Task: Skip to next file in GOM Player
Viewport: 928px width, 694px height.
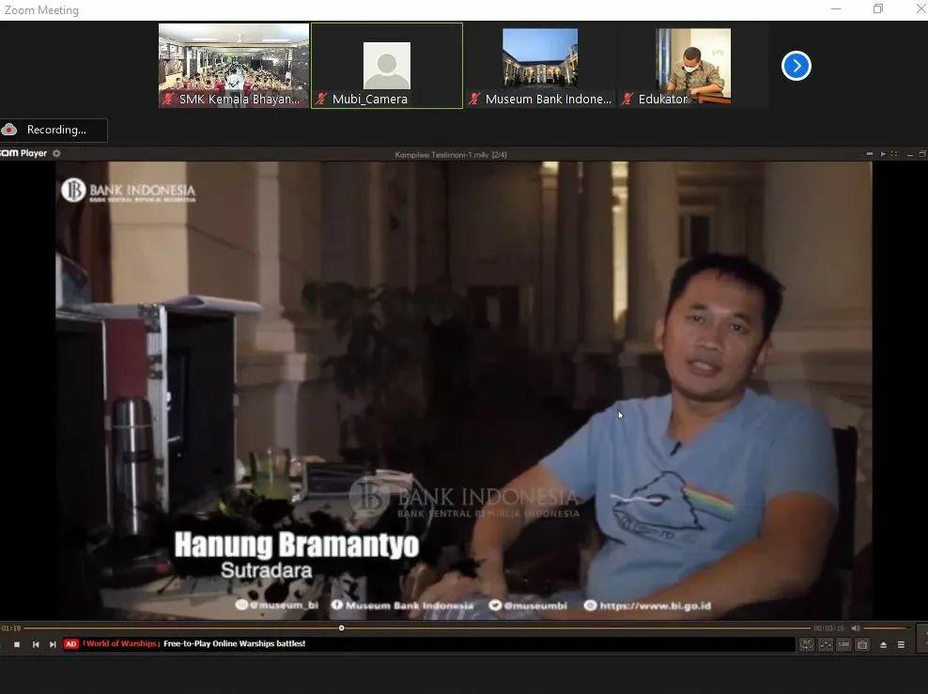Action: click(53, 644)
